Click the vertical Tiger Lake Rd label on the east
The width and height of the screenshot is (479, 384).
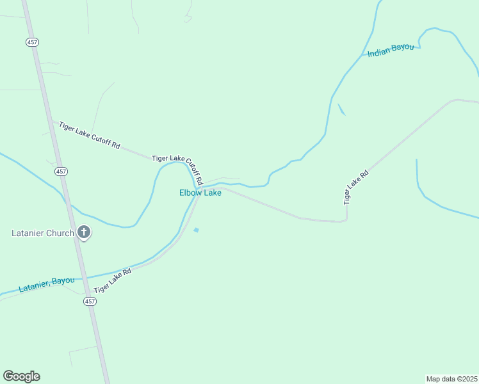click(356, 188)
